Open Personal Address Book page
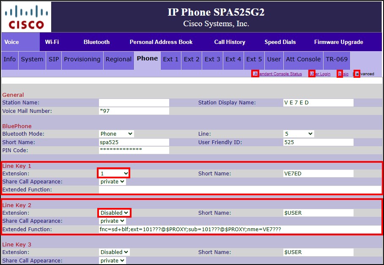 [x=161, y=42]
